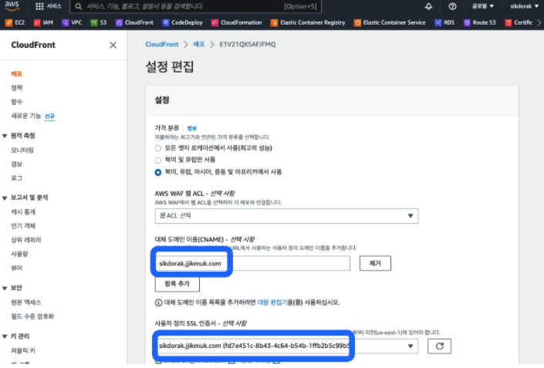Click the info icon beside bulk editor note
The width and height of the screenshot is (544, 368).
[x=158, y=302]
